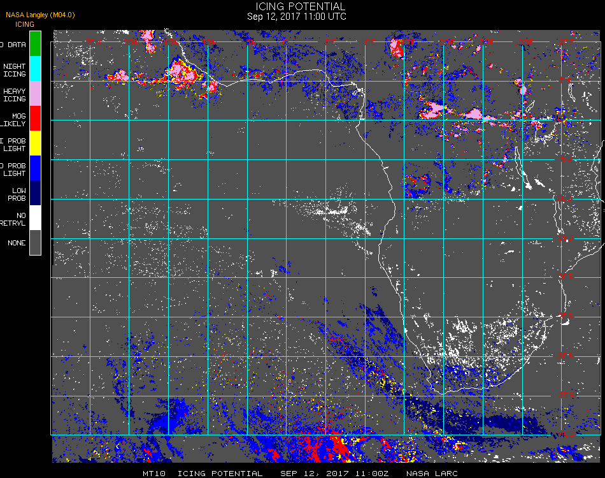This screenshot has width=605, height=478.
Task: Click the cyan Night Icing legend swatch
Action: (35, 69)
